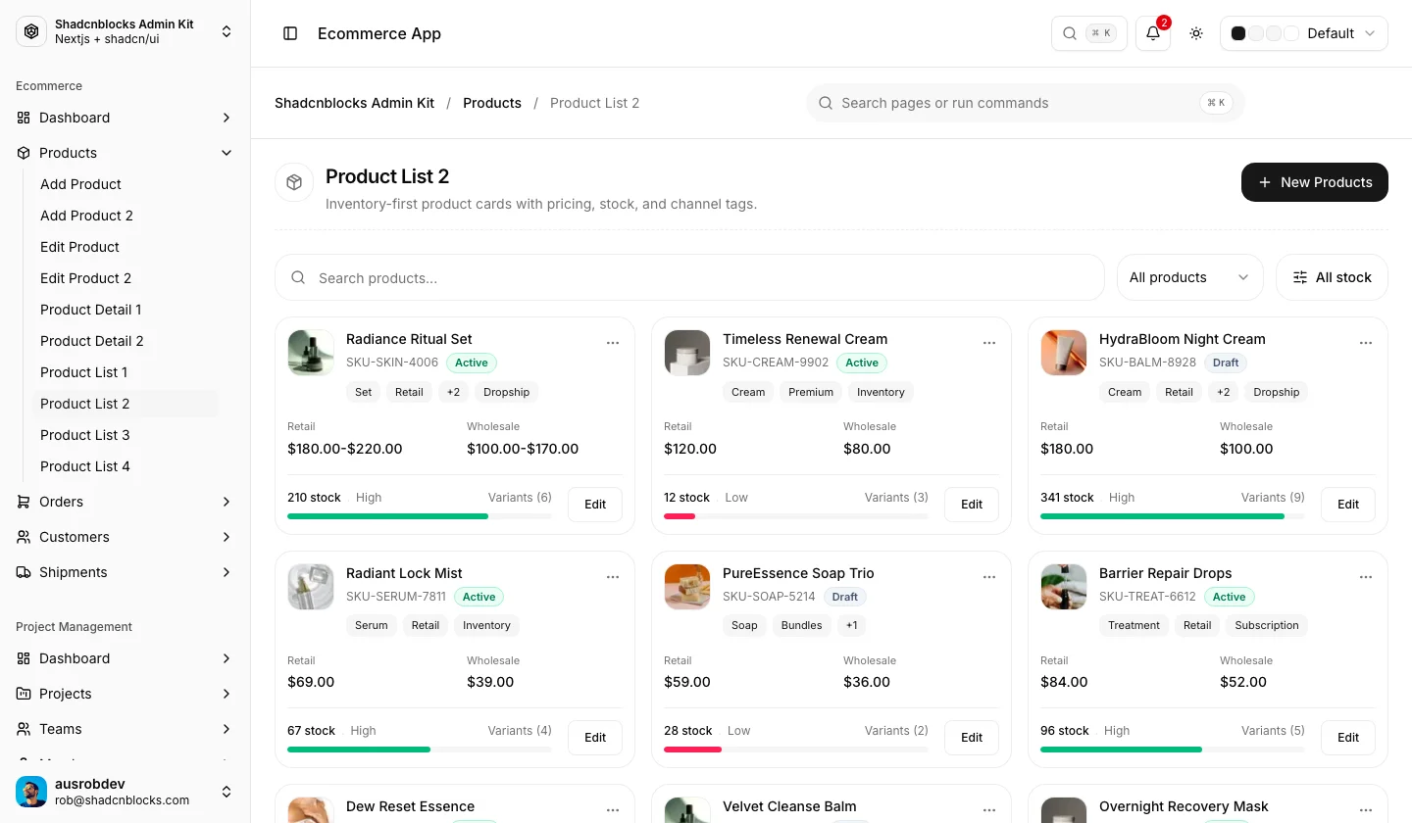Open options menu for Velvet Cleanse Balm
The height and width of the screenshot is (823, 1412).
click(x=989, y=810)
